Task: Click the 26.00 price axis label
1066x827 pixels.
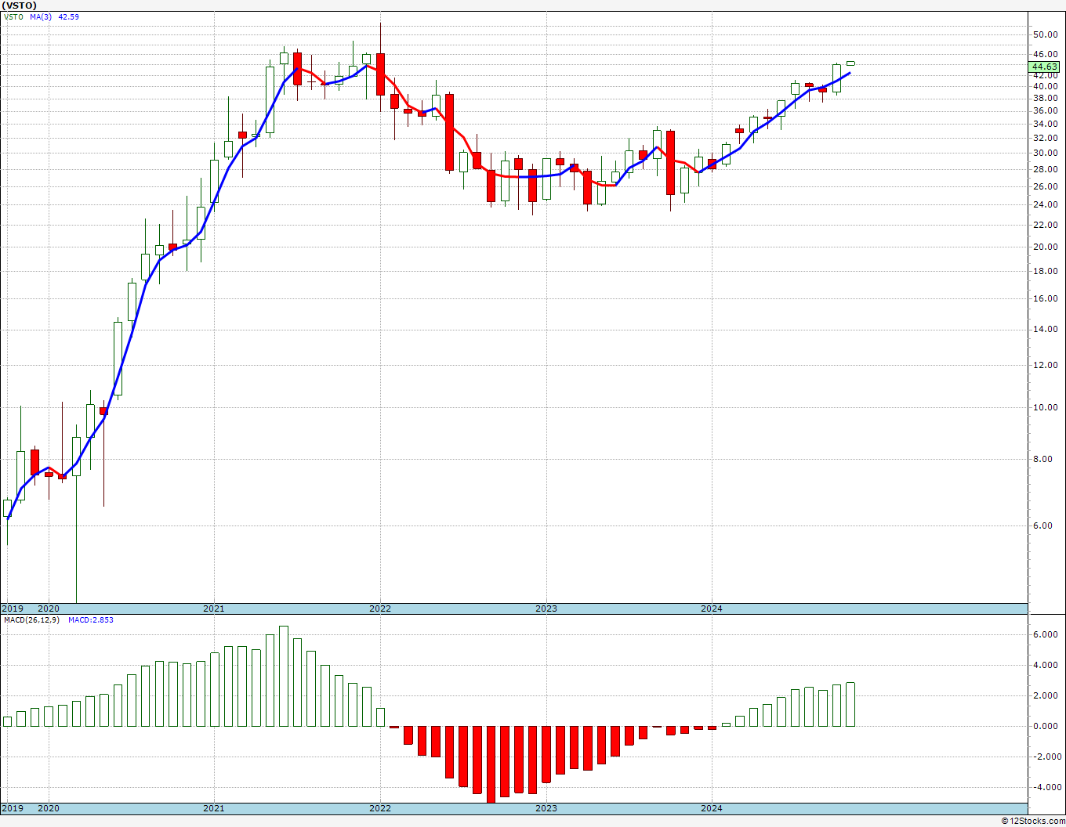Action: click(1046, 186)
